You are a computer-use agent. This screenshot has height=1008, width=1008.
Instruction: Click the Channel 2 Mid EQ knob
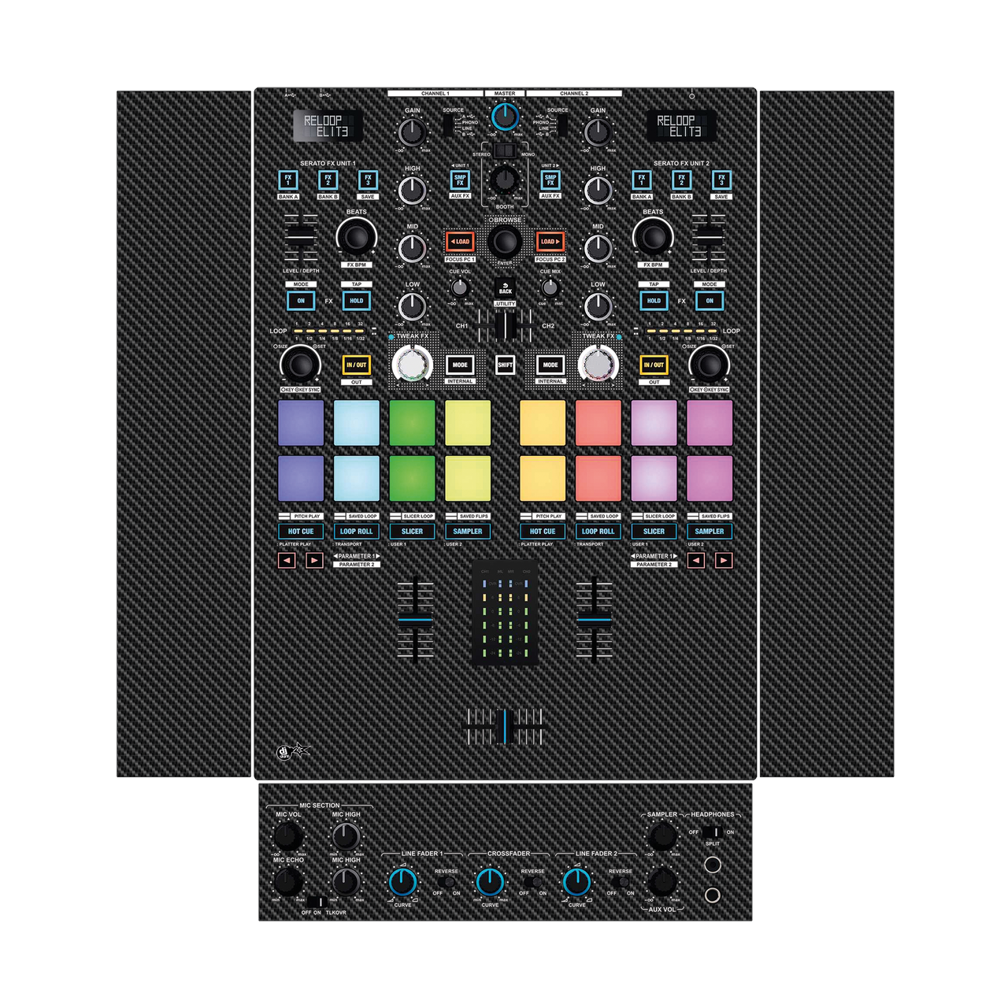point(598,248)
